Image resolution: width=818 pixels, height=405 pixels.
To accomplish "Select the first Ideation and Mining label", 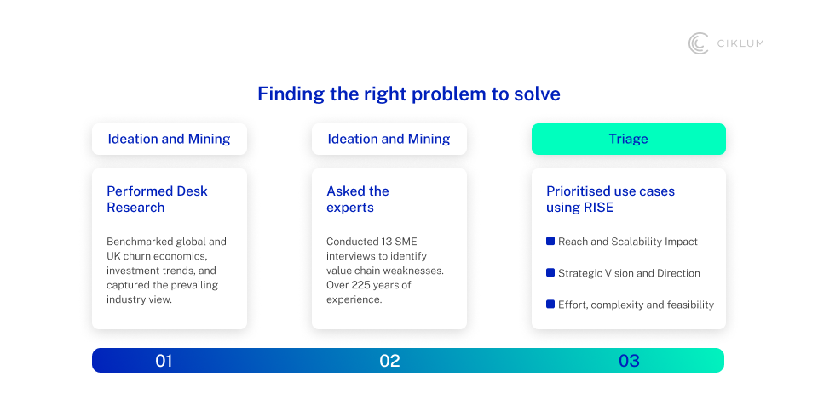I will (169, 139).
